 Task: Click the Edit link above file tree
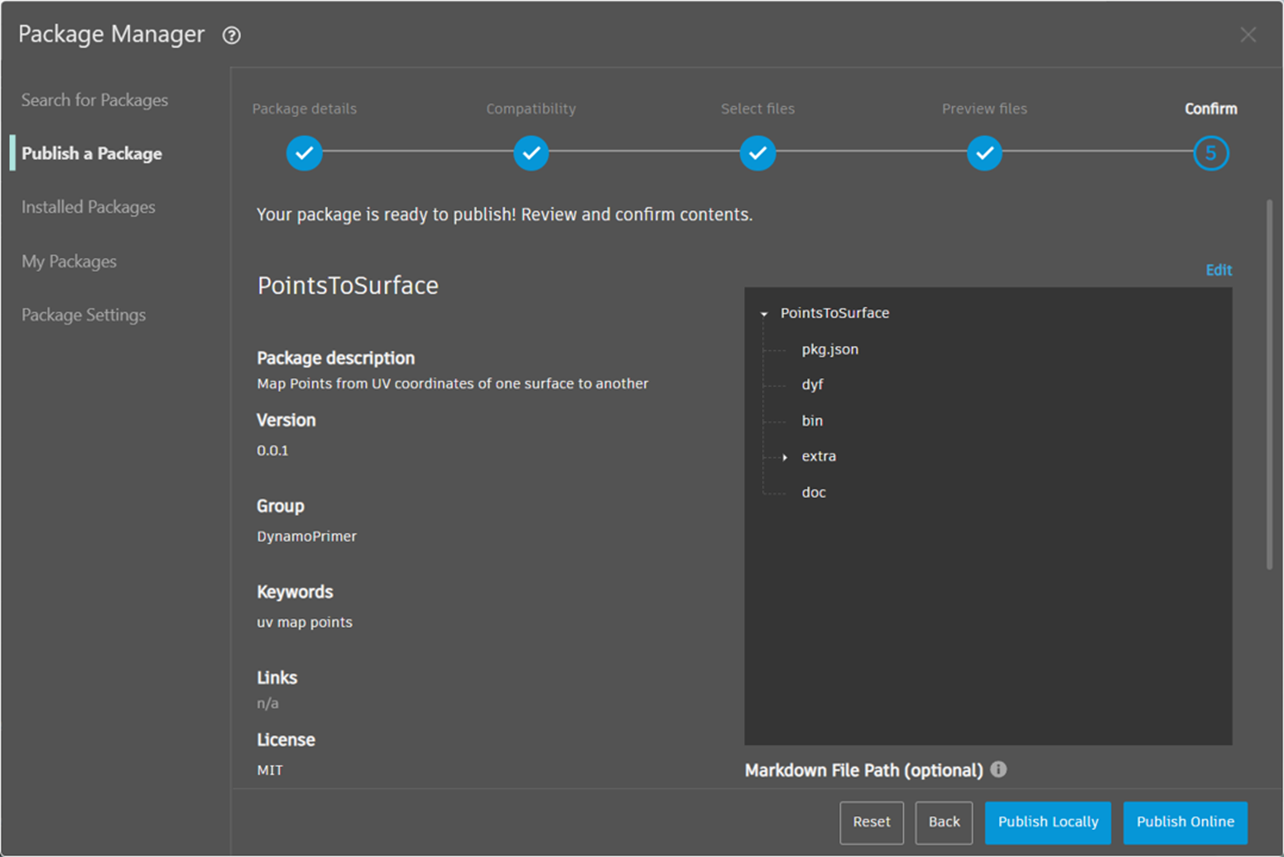[x=1218, y=270]
